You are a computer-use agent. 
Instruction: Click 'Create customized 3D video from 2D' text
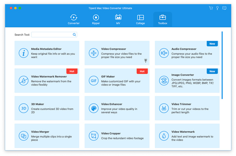click(52, 111)
